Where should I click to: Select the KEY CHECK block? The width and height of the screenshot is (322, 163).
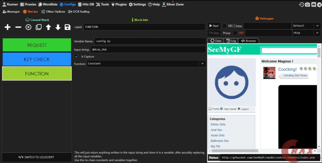(x=37, y=59)
